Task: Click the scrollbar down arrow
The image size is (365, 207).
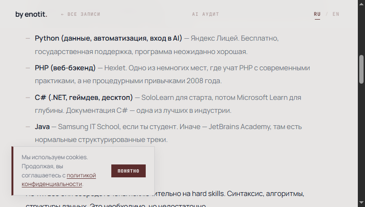Action: pyautogui.click(x=361, y=203)
